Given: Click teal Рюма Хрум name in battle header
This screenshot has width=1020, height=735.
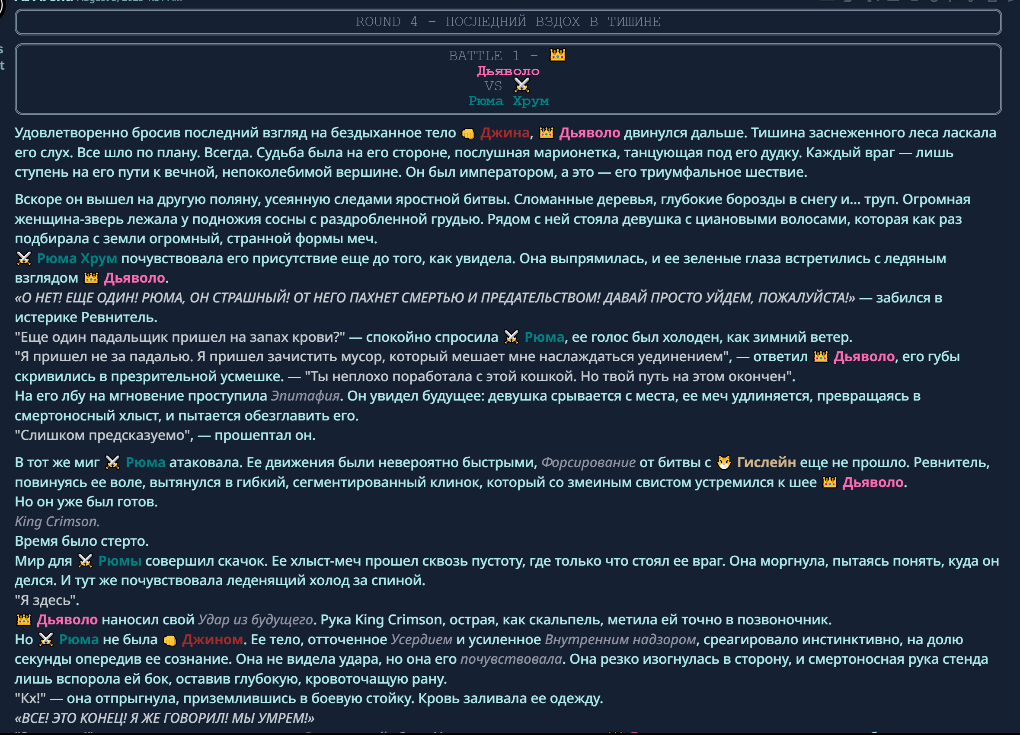Looking at the screenshot, I should coord(508,101).
